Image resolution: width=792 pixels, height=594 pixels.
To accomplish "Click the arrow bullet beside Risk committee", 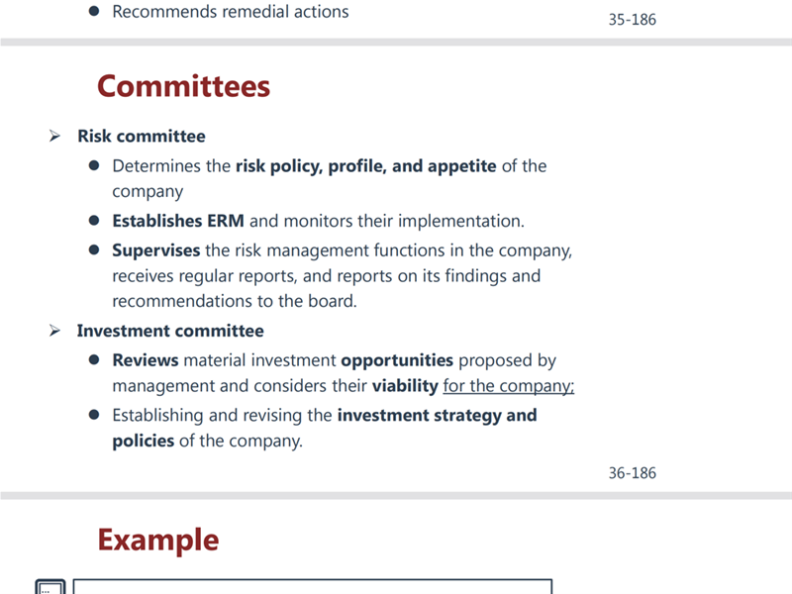I will [x=54, y=136].
